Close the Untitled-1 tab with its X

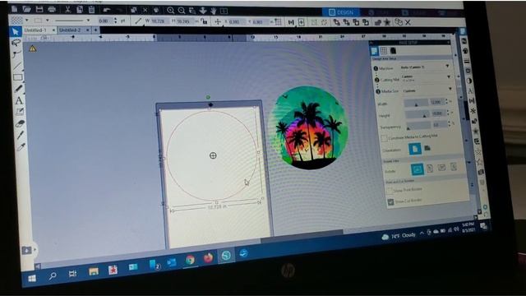[53, 30]
